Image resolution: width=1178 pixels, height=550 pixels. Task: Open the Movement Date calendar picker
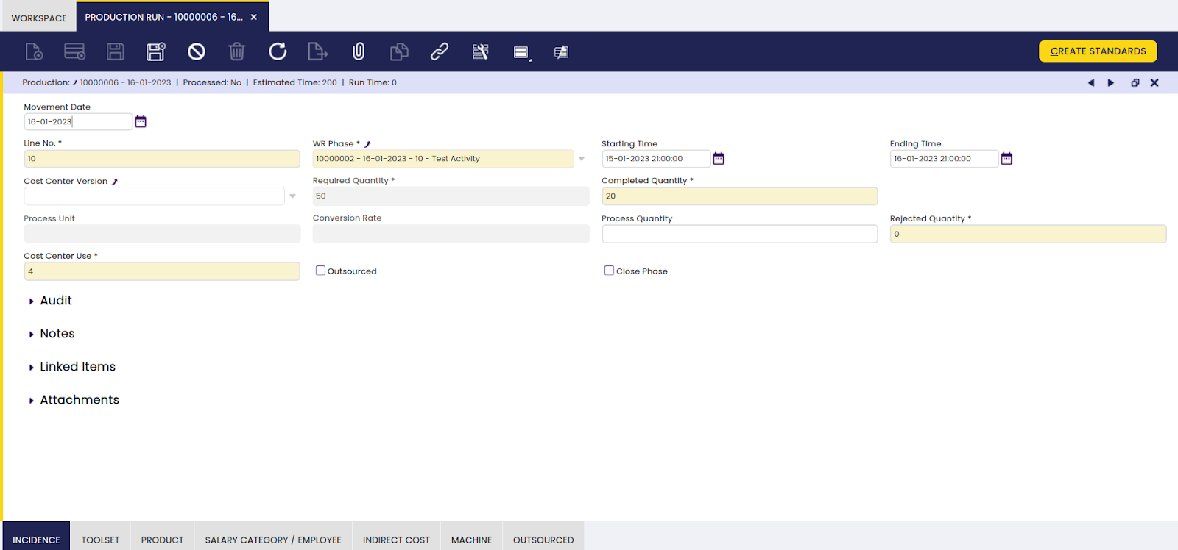141,121
